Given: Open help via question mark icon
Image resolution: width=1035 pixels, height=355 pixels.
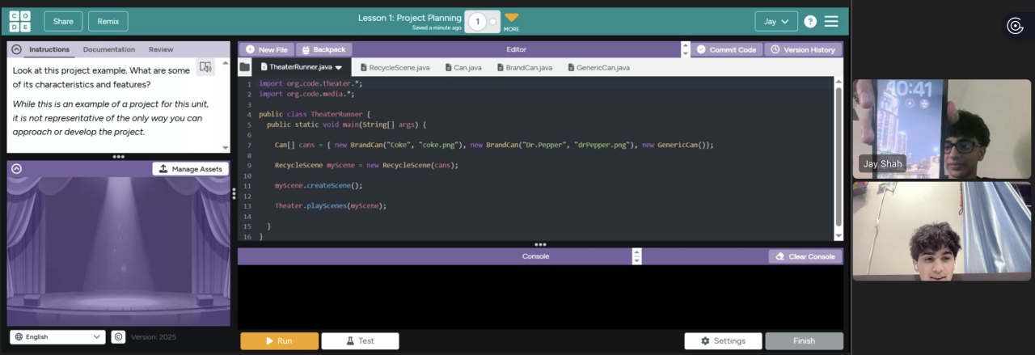Looking at the screenshot, I should (x=810, y=21).
